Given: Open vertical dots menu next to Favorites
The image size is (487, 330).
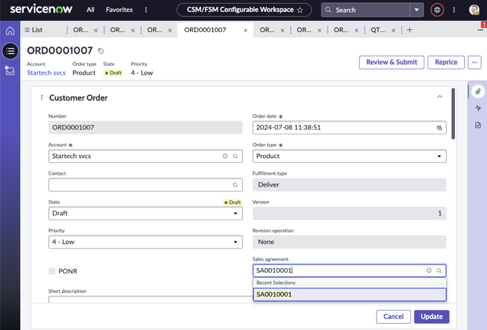Looking at the screenshot, I should (146, 10).
